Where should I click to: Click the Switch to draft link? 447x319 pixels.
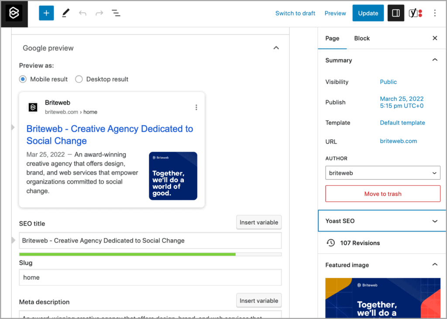(x=295, y=13)
